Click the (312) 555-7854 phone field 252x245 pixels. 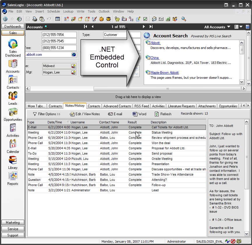(x=59, y=35)
